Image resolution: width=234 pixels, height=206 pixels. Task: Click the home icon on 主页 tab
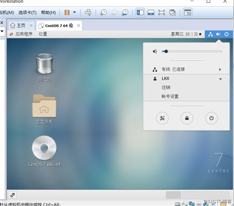click(x=12, y=25)
